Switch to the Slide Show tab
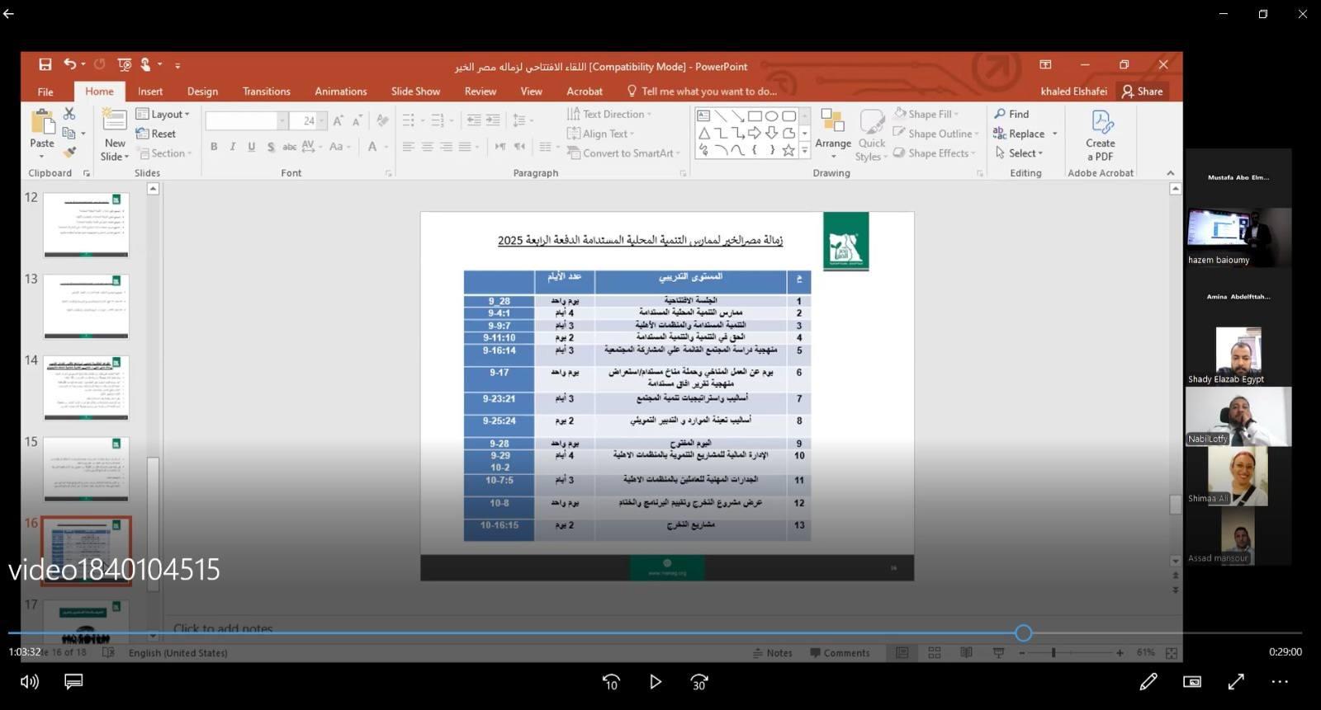This screenshot has width=1321, height=710. coord(415,92)
